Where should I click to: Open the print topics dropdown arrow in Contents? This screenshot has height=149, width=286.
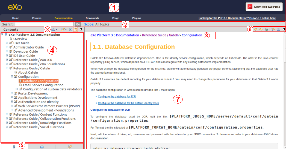(x=56, y=29)
